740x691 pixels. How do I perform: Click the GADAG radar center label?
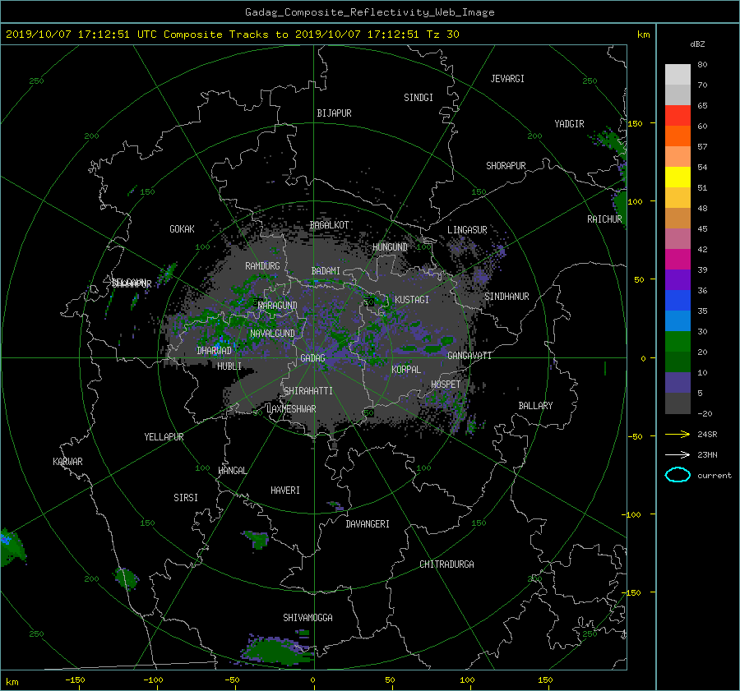(x=312, y=358)
